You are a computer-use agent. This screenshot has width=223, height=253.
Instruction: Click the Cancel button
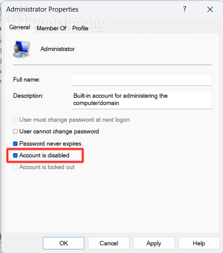[109, 243]
